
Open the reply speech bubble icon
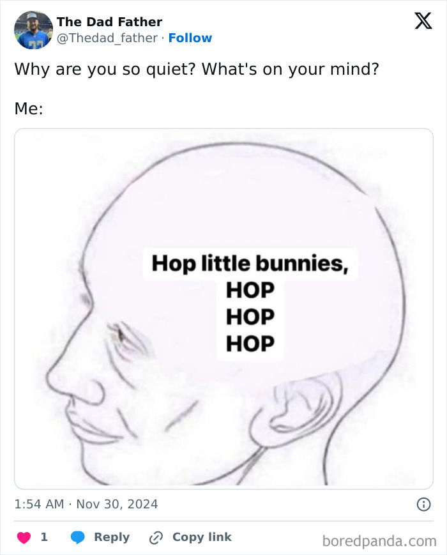click(76, 537)
